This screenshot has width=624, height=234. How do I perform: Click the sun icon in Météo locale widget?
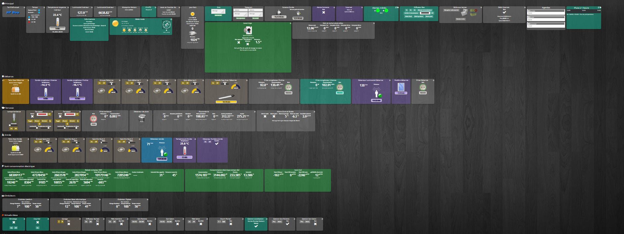pyautogui.click(x=115, y=23)
